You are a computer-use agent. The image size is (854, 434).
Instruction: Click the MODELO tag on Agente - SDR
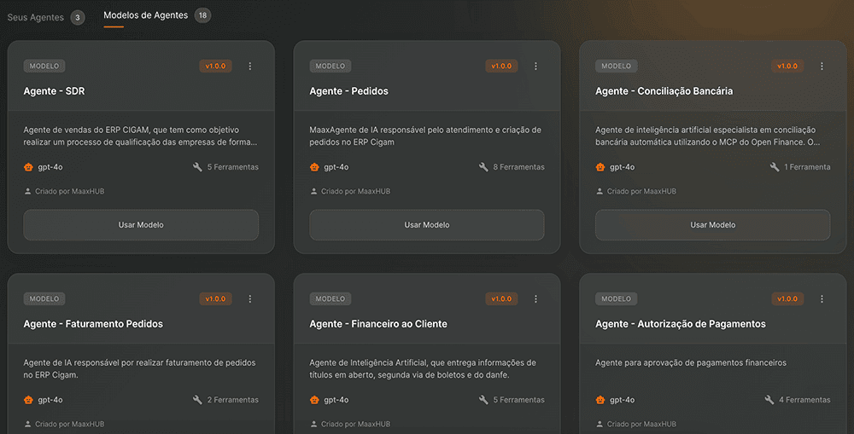pos(44,66)
